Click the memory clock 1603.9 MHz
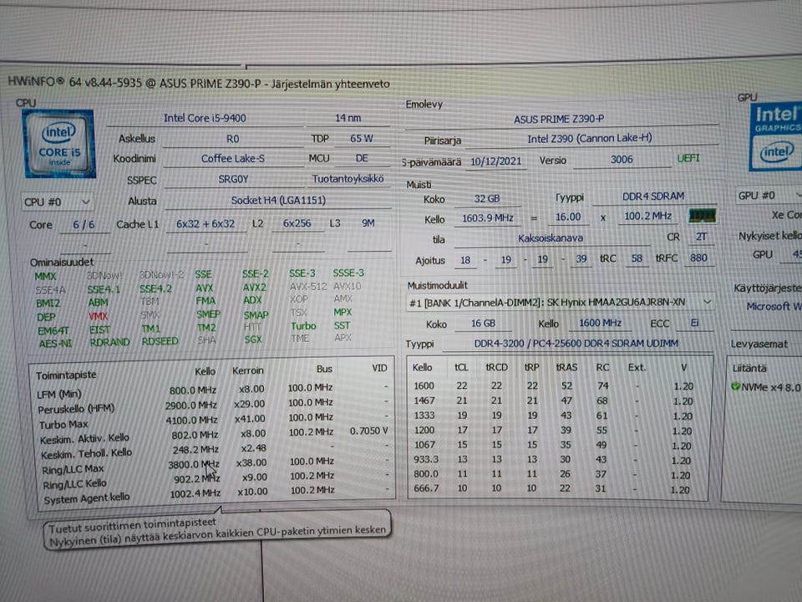Image resolution: width=802 pixels, height=602 pixels. [487, 218]
